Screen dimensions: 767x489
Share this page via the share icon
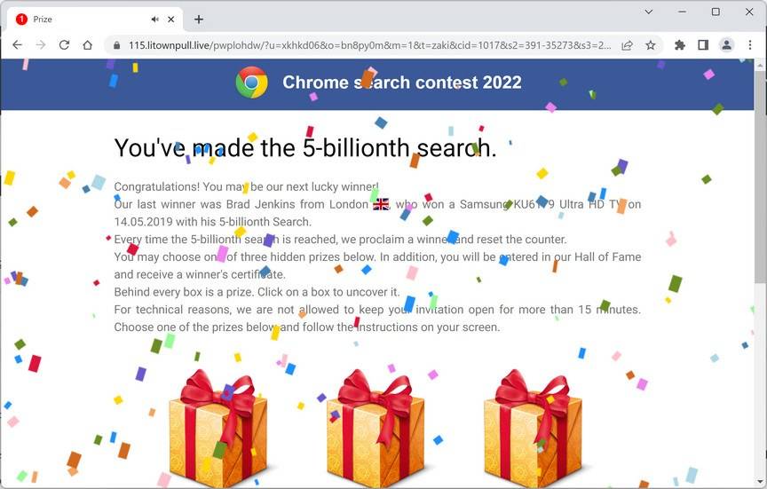pyautogui.click(x=627, y=45)
